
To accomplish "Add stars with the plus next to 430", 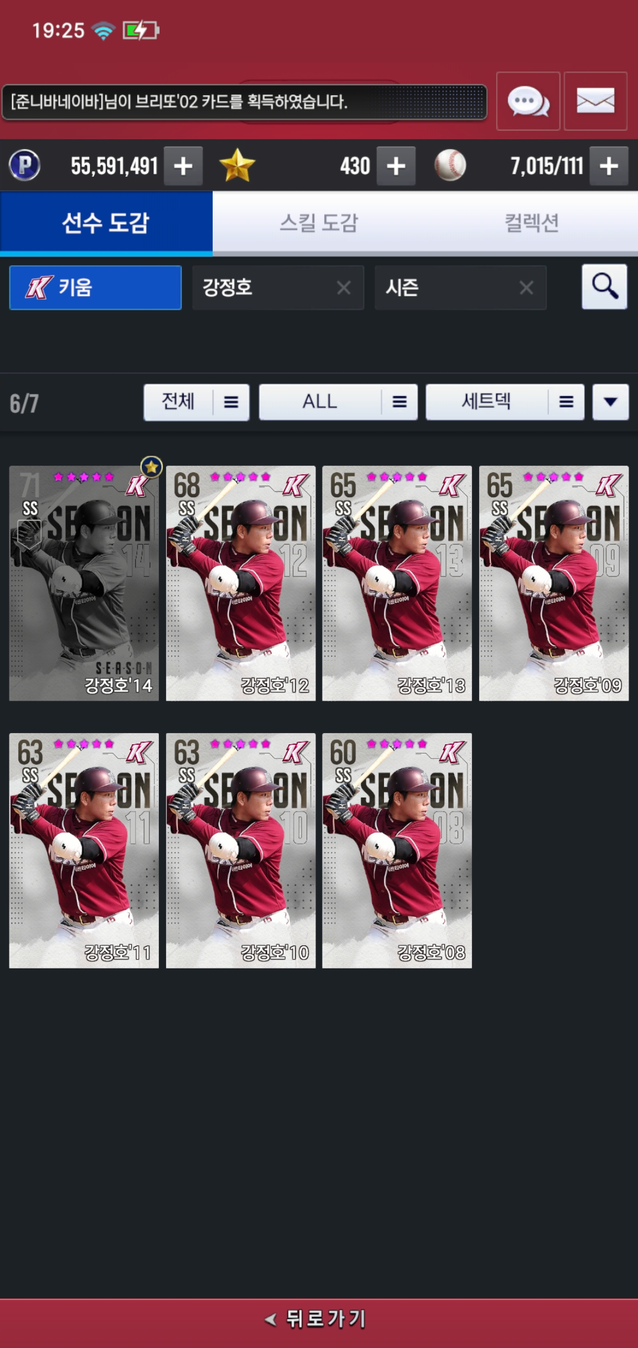I will 396,166.
